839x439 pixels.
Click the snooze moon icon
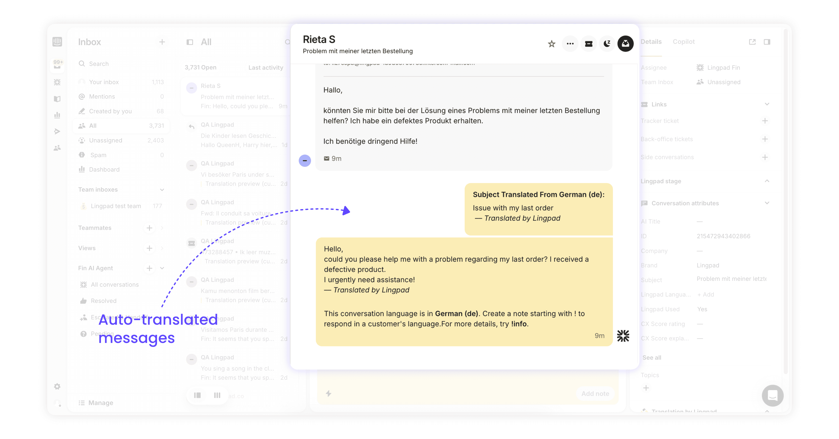coord(607,44)
